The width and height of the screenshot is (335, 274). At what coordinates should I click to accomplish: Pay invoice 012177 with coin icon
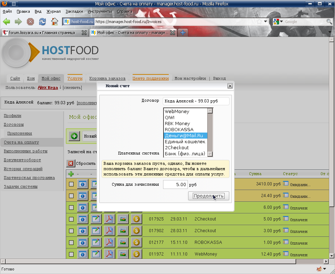click(x=137, y=242)
